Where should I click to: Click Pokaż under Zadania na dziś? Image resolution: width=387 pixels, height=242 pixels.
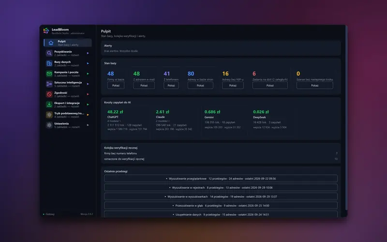pyautogui.click(x=270, y=86)
